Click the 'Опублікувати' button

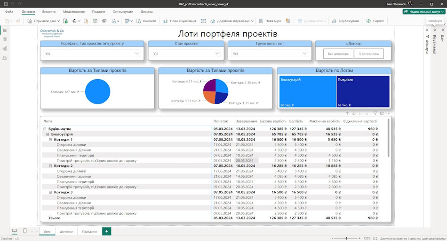pyautogui.click(x=345, y=21)
